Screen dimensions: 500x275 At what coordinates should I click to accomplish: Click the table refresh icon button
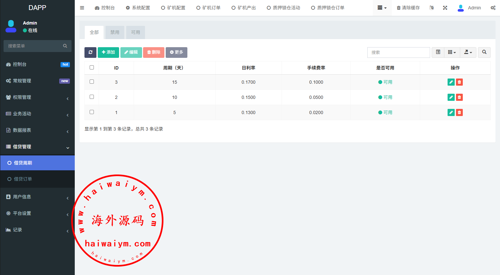90,52
